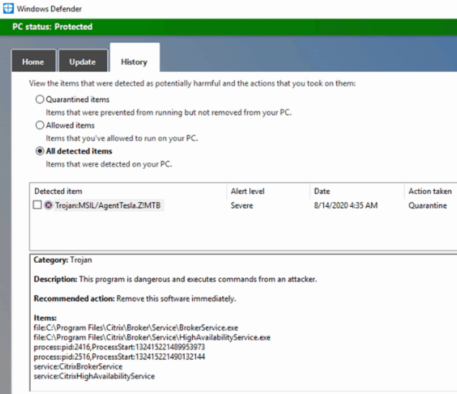Screen dimensions: 457x394
Task: Click the service:CitrixHighAvailabilityService line
Action: click(x=94, y=376)
